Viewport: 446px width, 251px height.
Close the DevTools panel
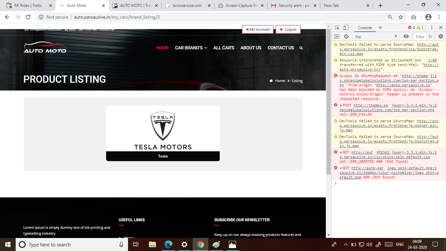(x=440, y=28)
